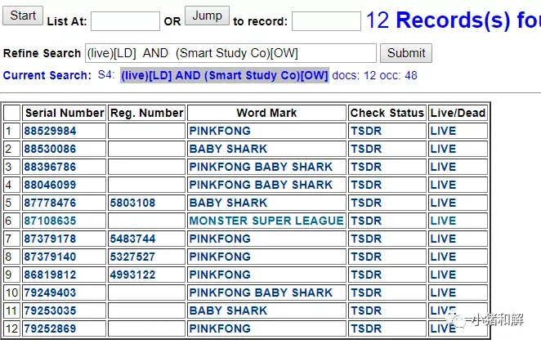Click the Jump button
The image size is (541, 344).
(x=207, y=16)
